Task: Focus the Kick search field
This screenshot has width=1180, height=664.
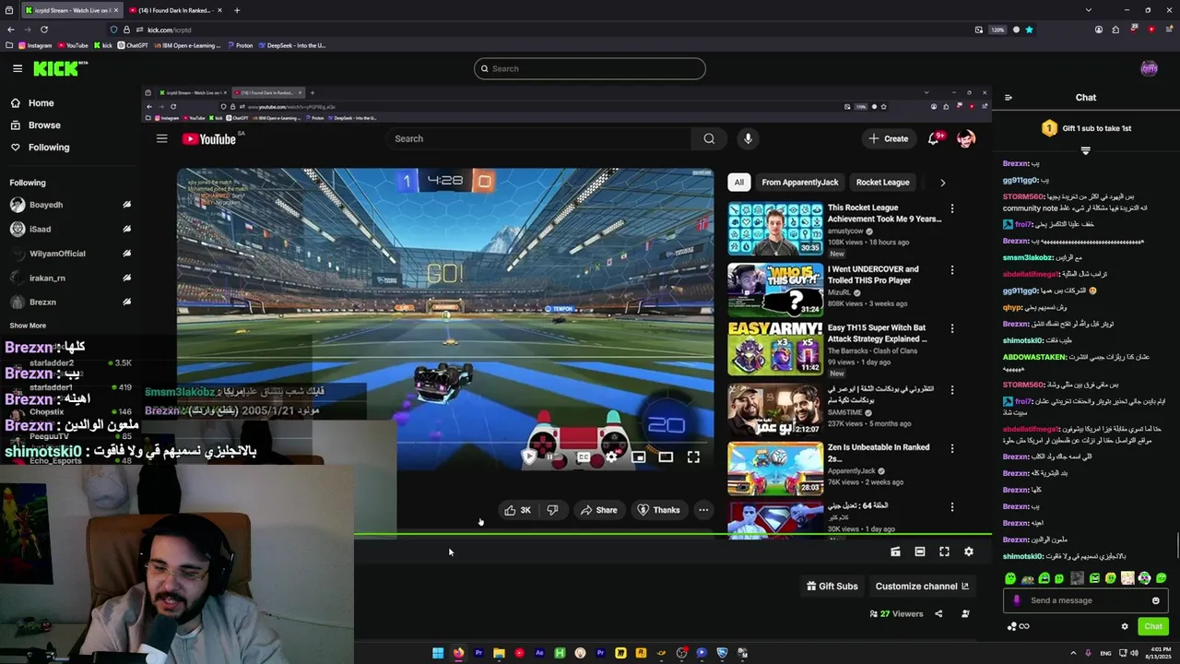Action: (590, 68)
